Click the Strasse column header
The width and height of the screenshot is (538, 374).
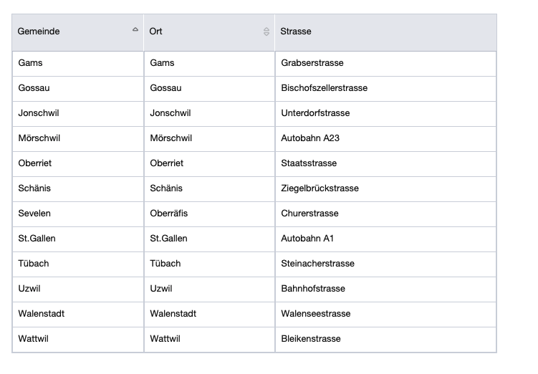(297, 32)
